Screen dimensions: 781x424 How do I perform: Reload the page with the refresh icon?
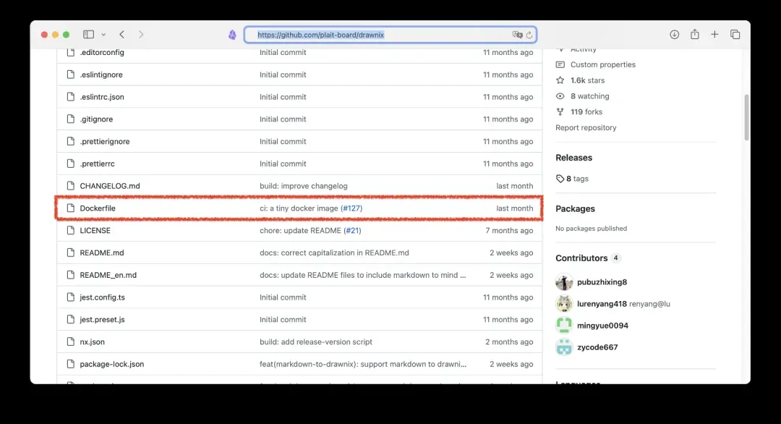[x=529, y=35]
